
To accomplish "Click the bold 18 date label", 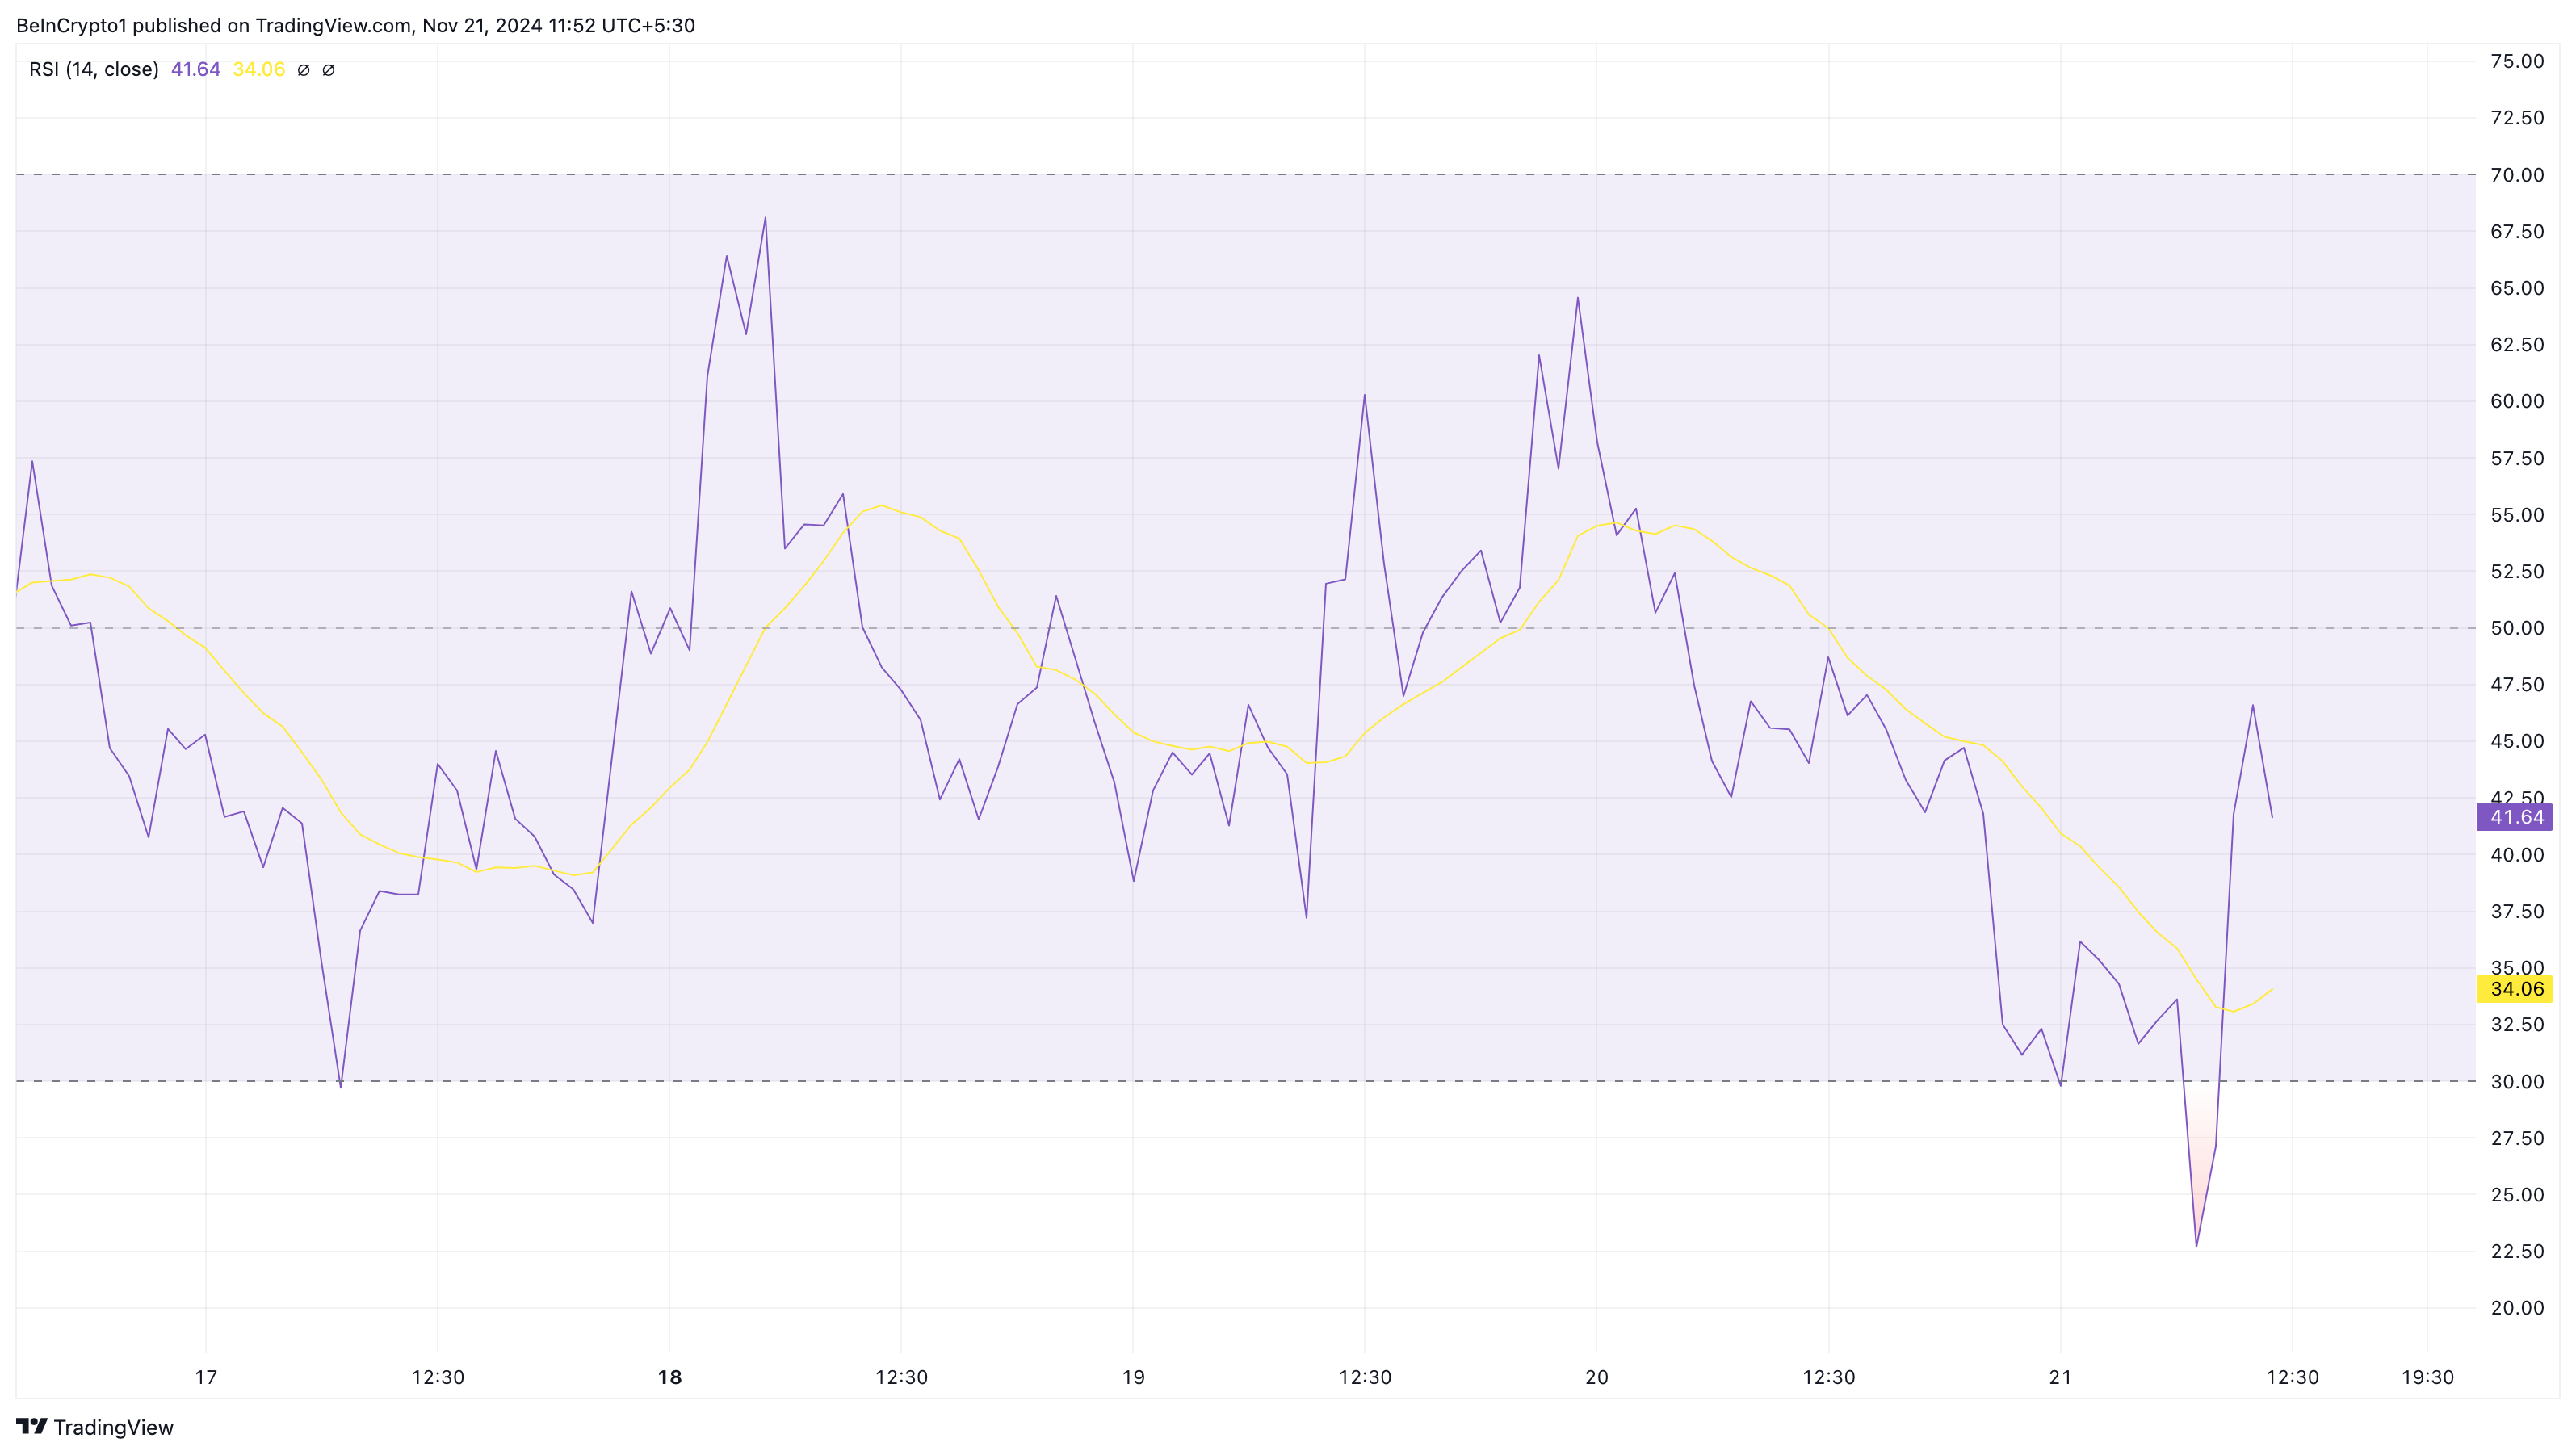I will [x=669, y=1377].
